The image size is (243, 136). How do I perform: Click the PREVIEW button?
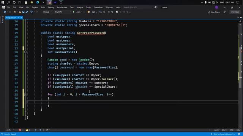235,12
